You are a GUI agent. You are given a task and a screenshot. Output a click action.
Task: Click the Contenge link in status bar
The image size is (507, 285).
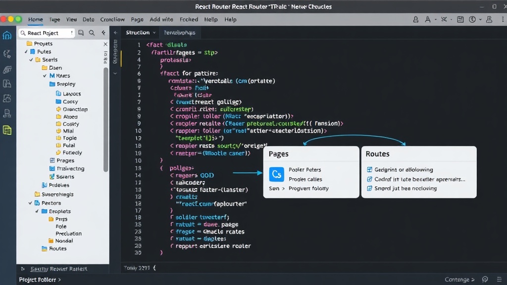tap(459, 280)
